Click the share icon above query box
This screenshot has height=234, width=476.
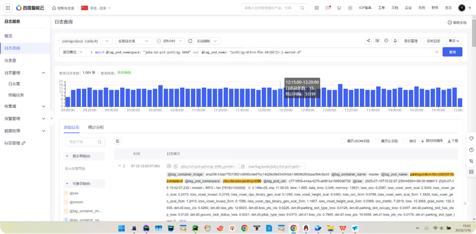click(368, 40)
